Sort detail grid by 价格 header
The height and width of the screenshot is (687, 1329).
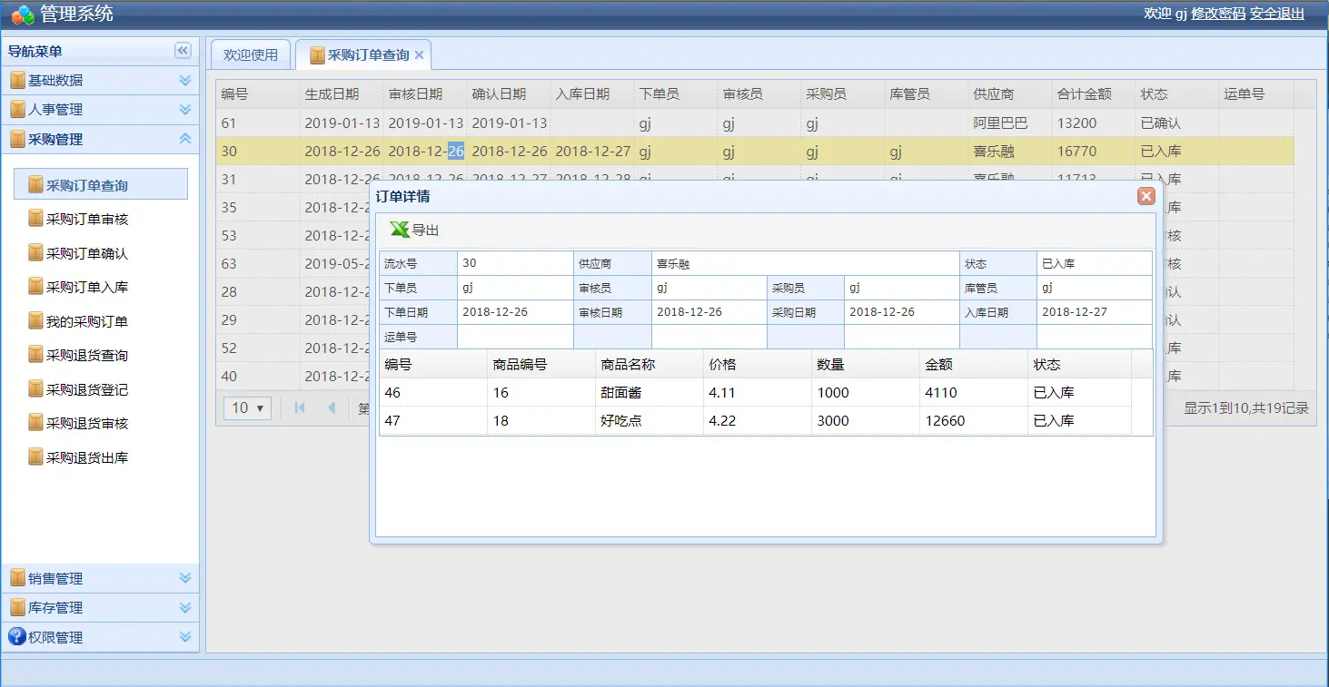pos(757,364)
